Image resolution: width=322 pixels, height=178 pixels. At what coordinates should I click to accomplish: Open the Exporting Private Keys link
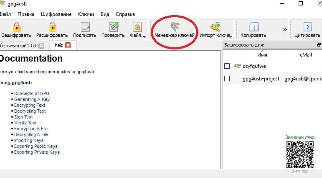[x=37, y=152]
